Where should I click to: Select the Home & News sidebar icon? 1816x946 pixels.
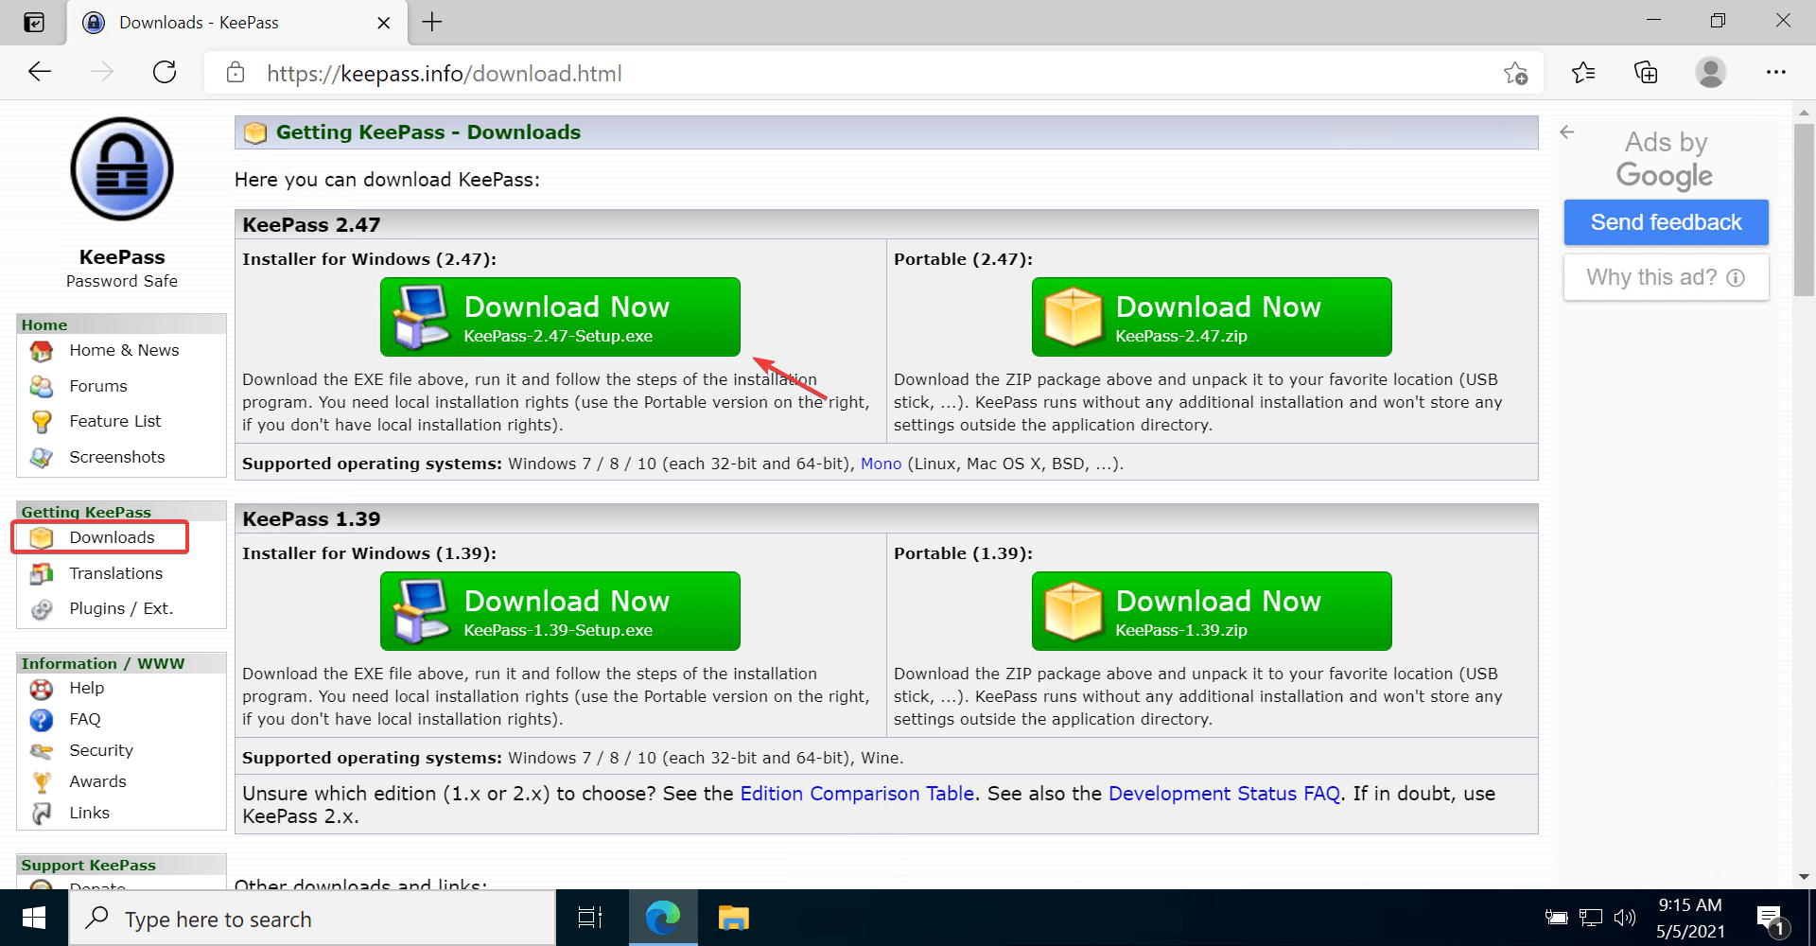42,350
